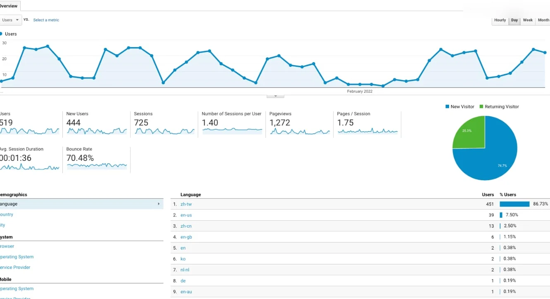This screenshot has height=299, width=550.
Task: Select Number of Sessions per User card
Action: pyautogui.click(x=232, y=123)
